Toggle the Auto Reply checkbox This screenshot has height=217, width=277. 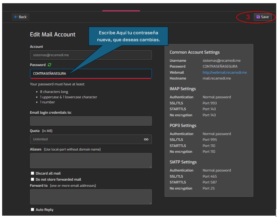[32, 209]
